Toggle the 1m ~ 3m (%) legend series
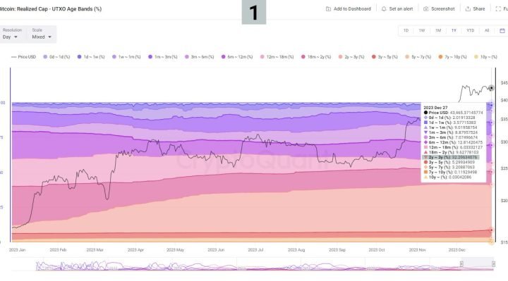508x281 pixels. (x=163, y=57)
